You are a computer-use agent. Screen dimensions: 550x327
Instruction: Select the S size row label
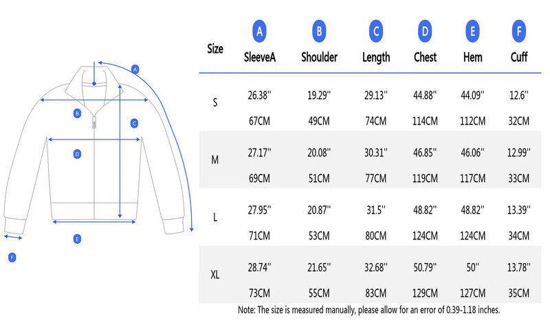coord(215,102)
